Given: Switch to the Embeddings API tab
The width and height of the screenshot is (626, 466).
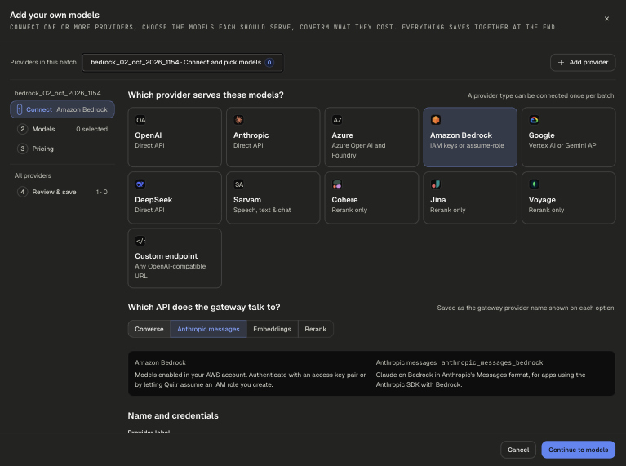Looking at the screenshot, I should point(272,329).
